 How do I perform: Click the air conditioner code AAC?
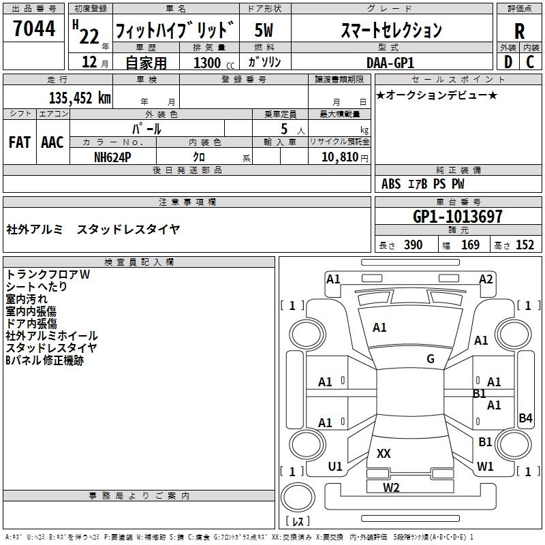click(52, 142)
